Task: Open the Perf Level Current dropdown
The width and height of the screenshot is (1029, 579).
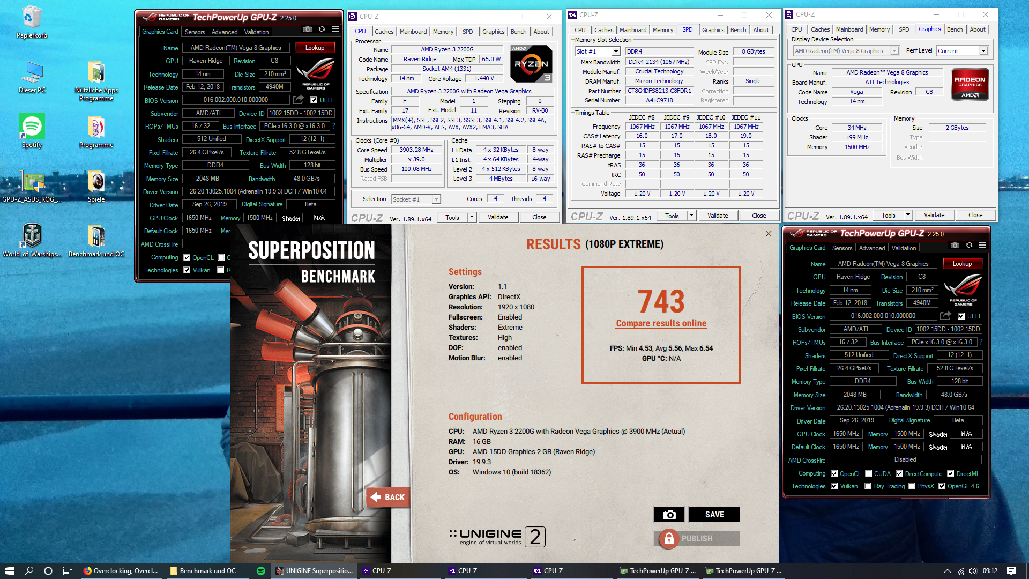Action: [962, 51]
